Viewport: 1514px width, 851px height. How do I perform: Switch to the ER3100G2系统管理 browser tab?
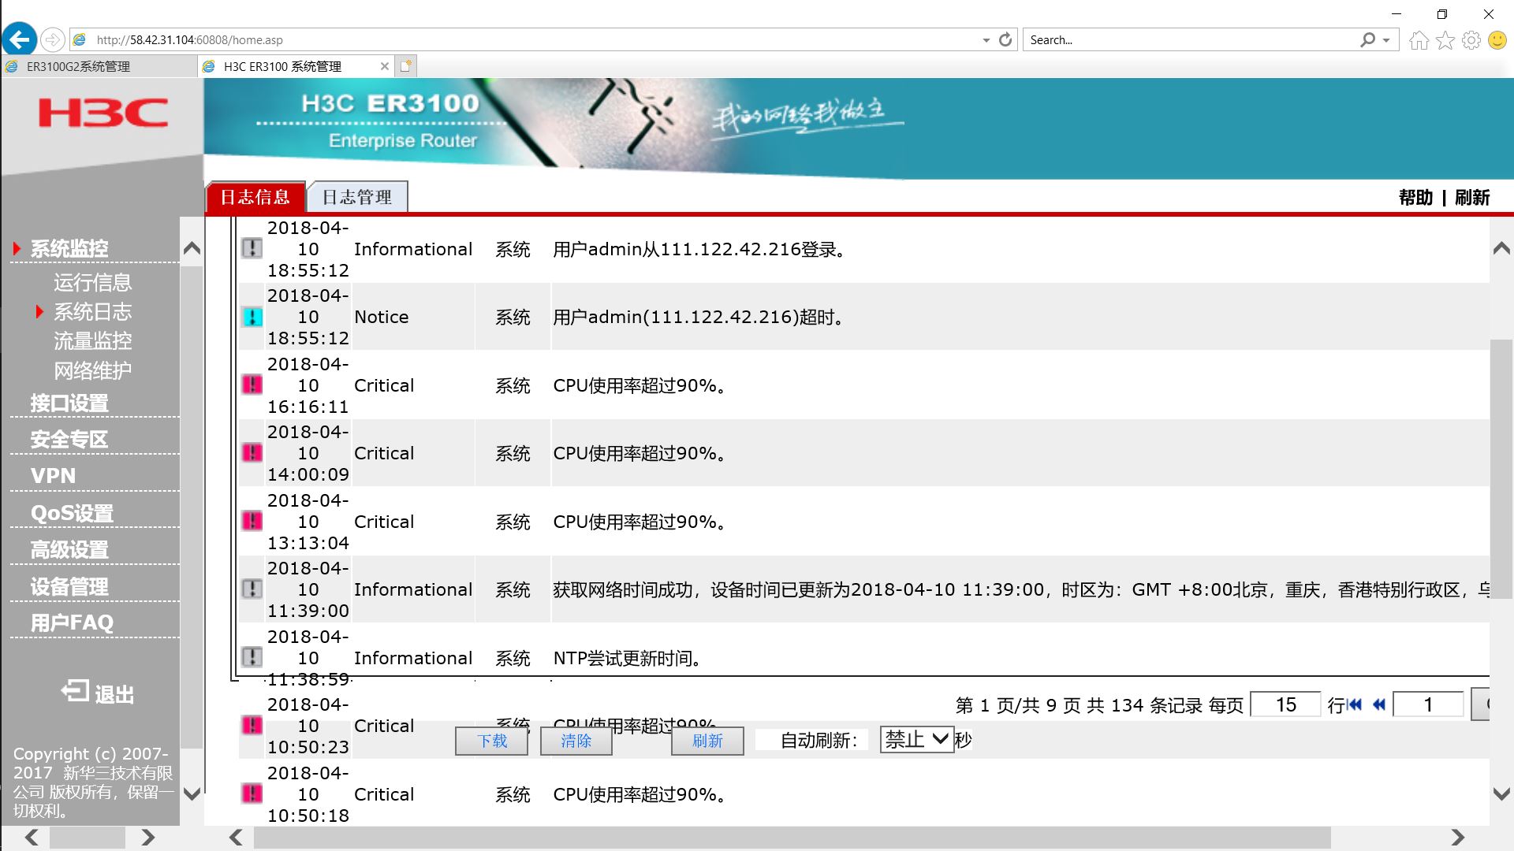(x=79, y=66)
